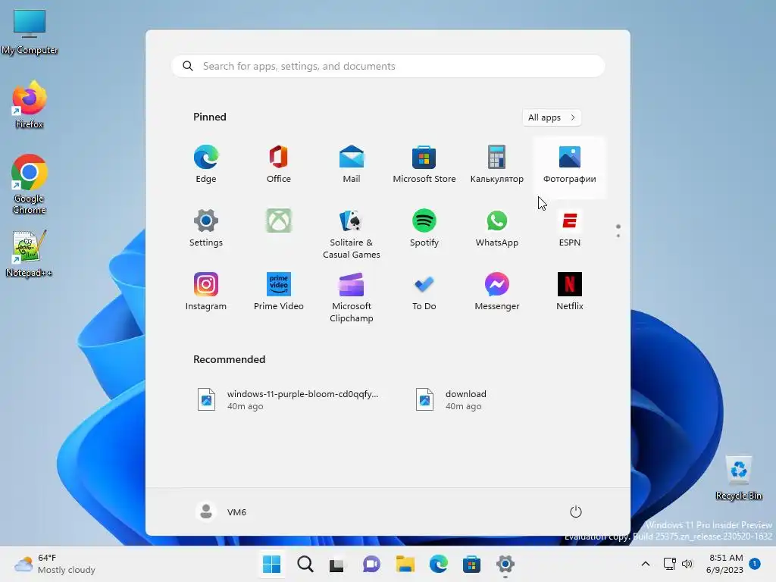Select the Google Chrome desktop shortcut
Screen dimensions: 776x582
click(30, 184)
